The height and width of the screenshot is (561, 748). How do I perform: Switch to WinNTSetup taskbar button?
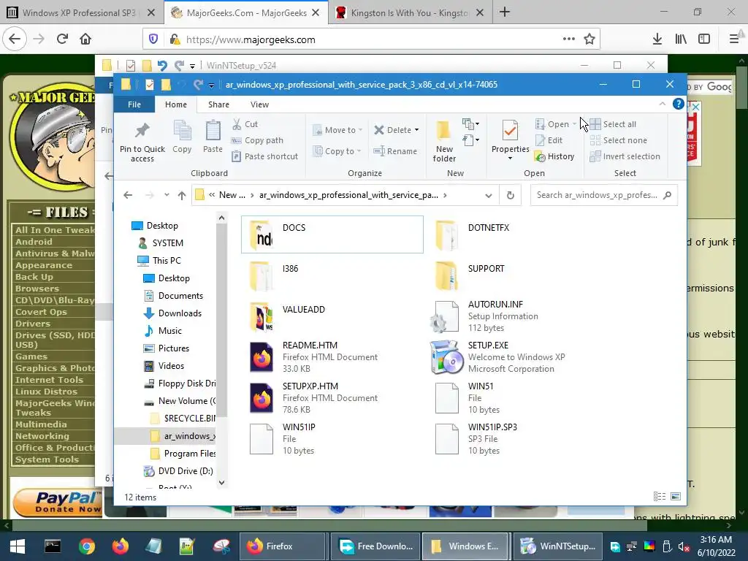558,546
